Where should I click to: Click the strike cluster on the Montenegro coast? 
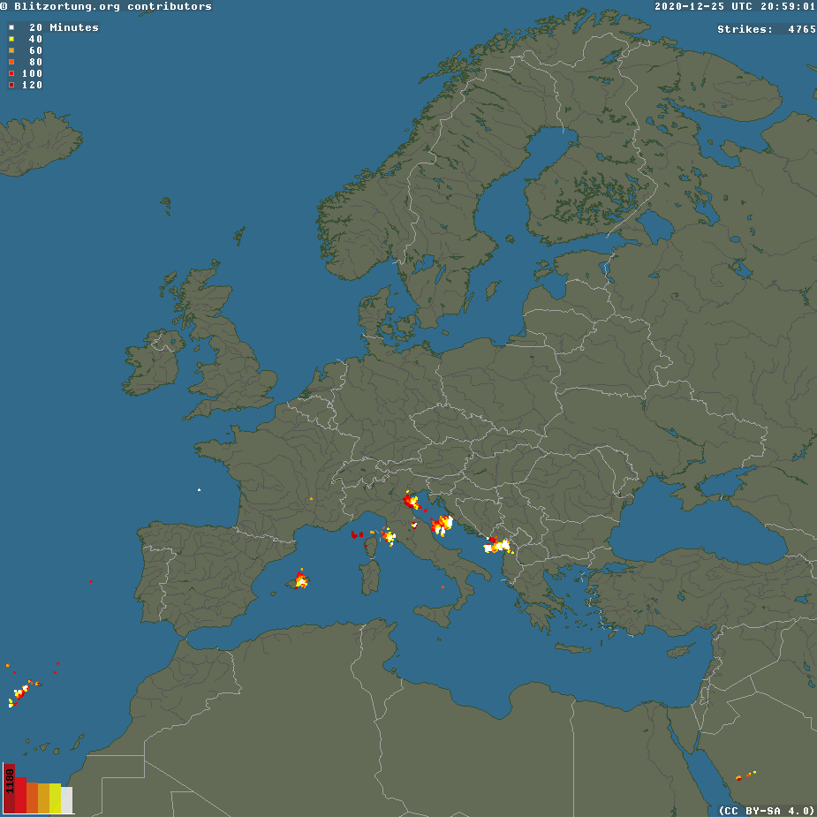[x=497, y=546]
